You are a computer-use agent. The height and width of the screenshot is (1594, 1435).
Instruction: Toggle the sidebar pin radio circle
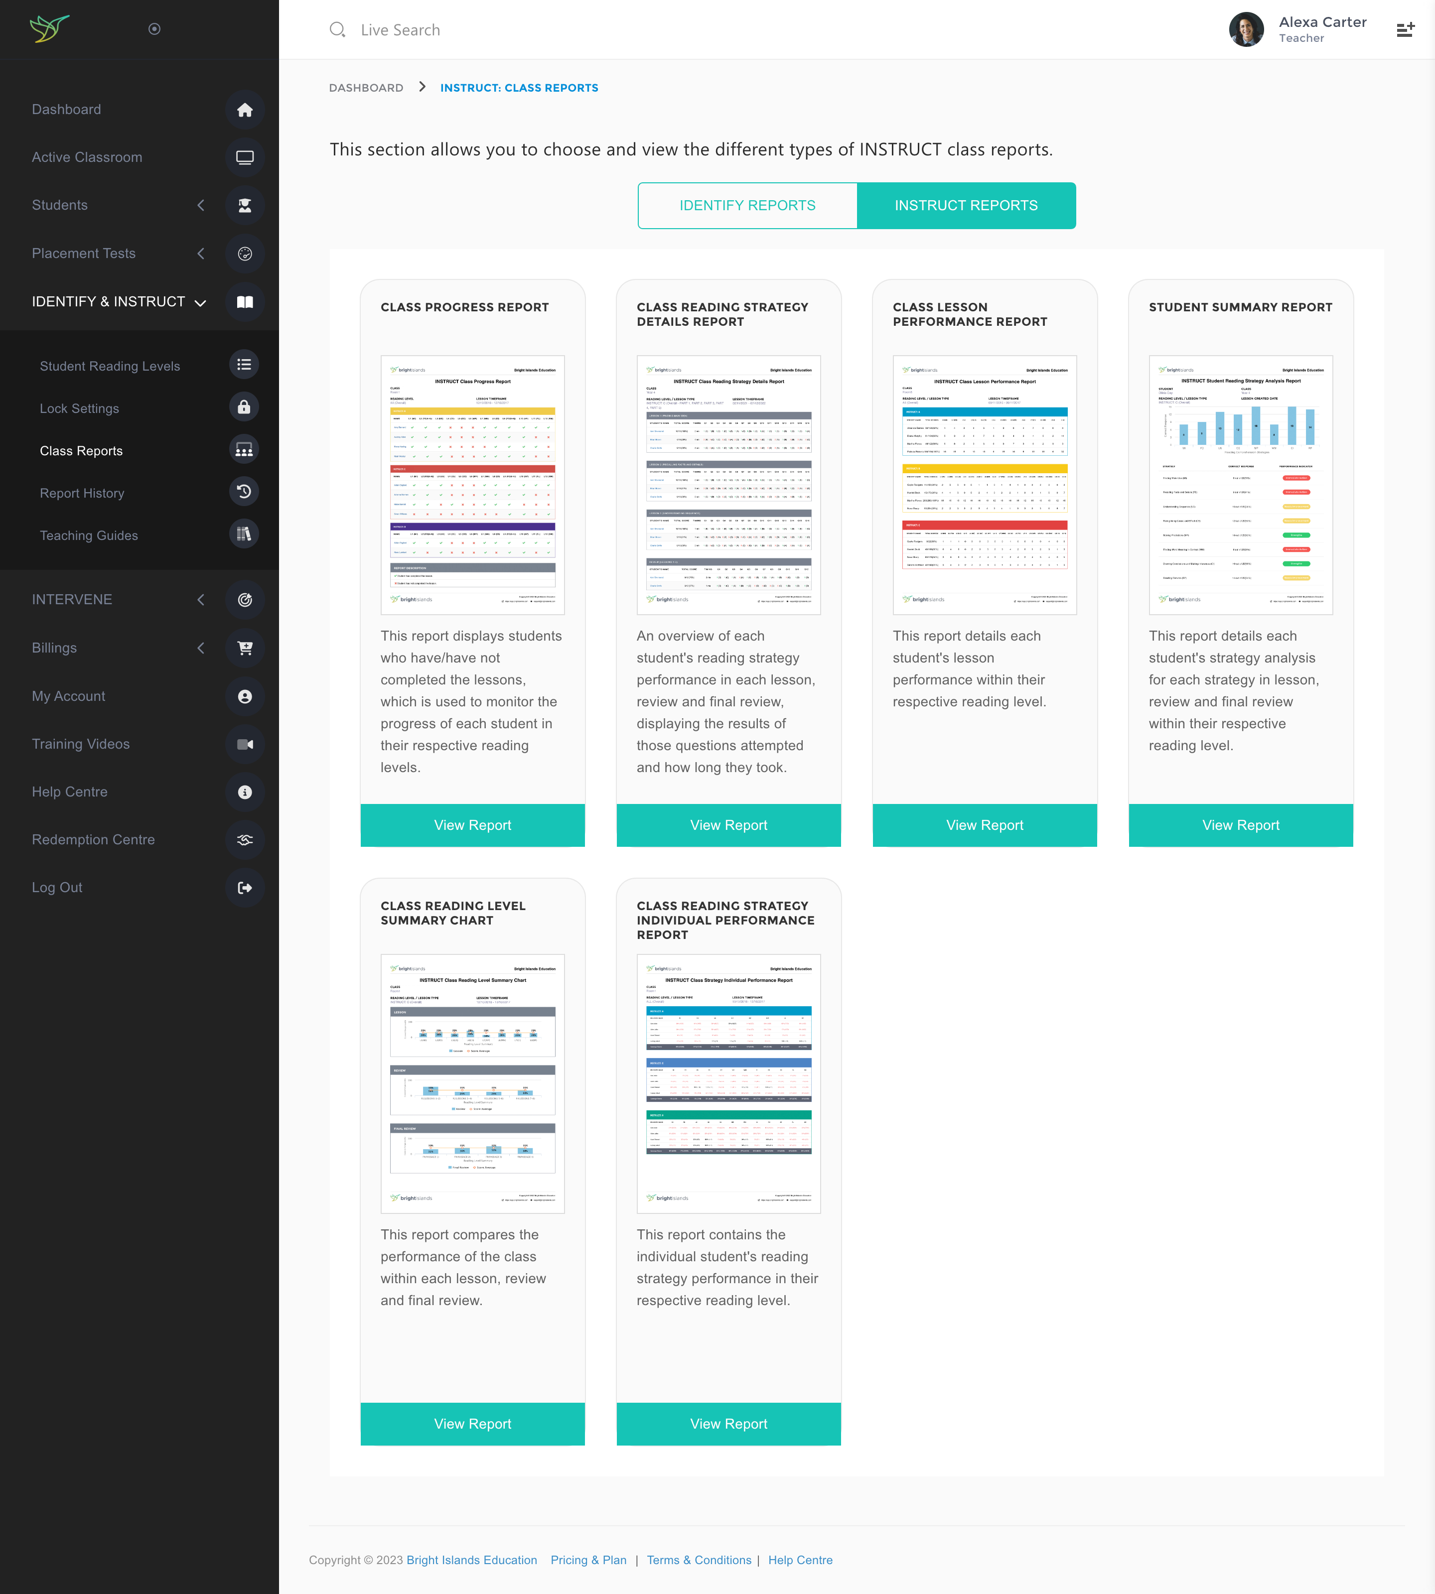coord(154,29)
